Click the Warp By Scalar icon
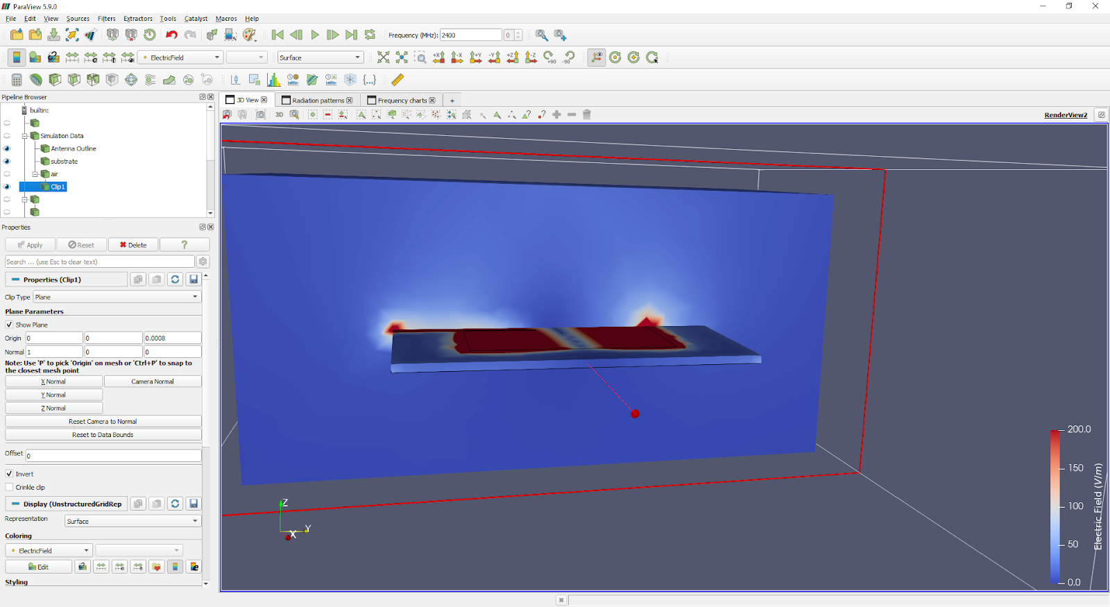 click(x=169, y=80)
